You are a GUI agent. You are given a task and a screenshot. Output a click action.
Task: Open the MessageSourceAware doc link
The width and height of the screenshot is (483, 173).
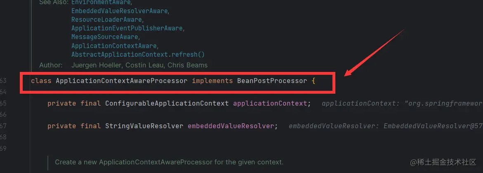tap(105, 37)
